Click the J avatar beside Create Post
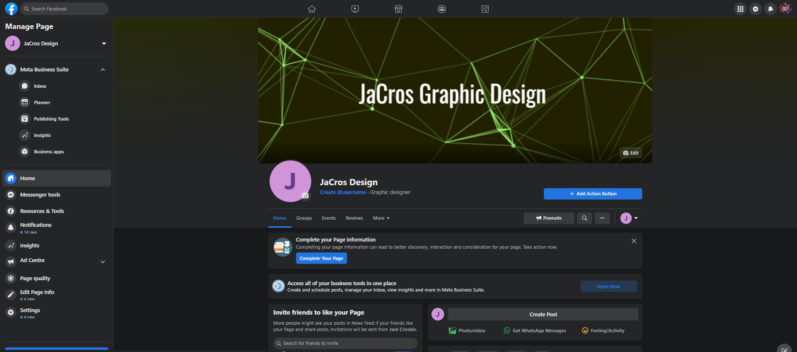 (x=438, y=314)
